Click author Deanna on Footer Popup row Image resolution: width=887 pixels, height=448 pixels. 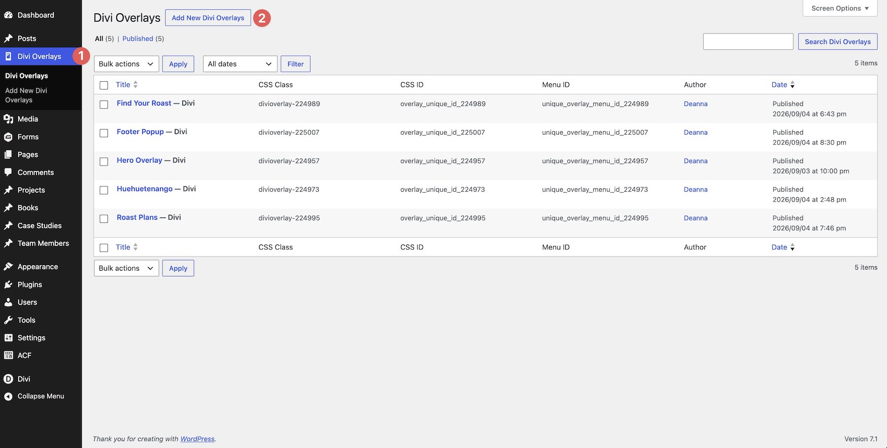[x=696, y=133]
